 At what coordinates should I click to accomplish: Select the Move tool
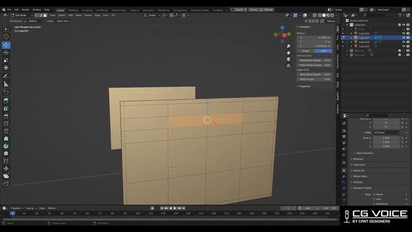(6, 45)
